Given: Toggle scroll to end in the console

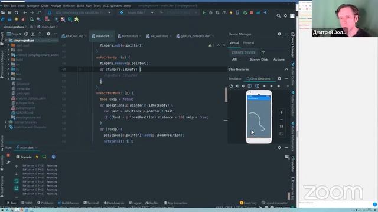Looking at the screenshot, I should point(17,188).
